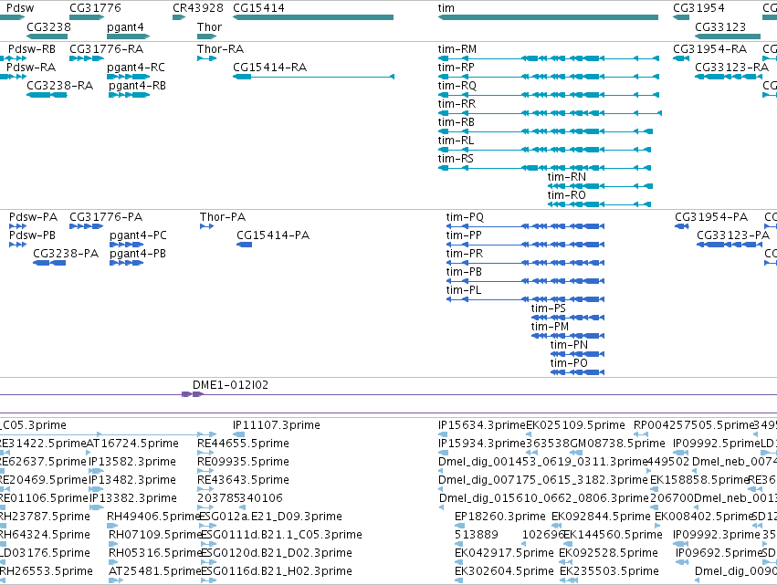Click the CG33123 gene bar

pyautogui.click(x=728, y=37)
